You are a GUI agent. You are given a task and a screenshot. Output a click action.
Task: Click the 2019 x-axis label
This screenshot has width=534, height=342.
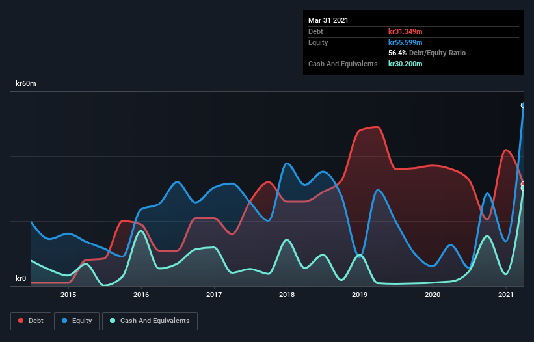pos(360,295)
